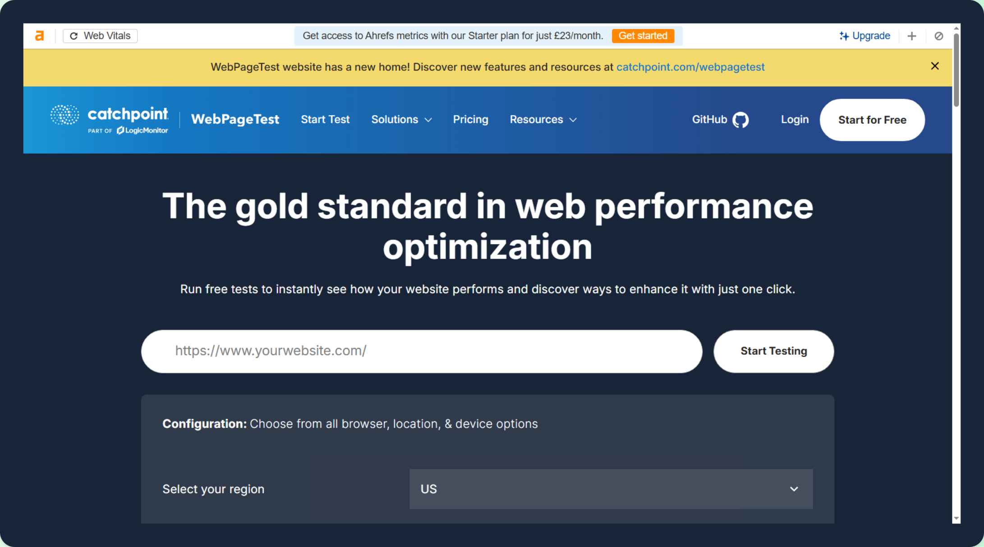Open the catchpoint.com/webpagetest link
The width and height of the screenshot is (984, 547).
point(690,67)
